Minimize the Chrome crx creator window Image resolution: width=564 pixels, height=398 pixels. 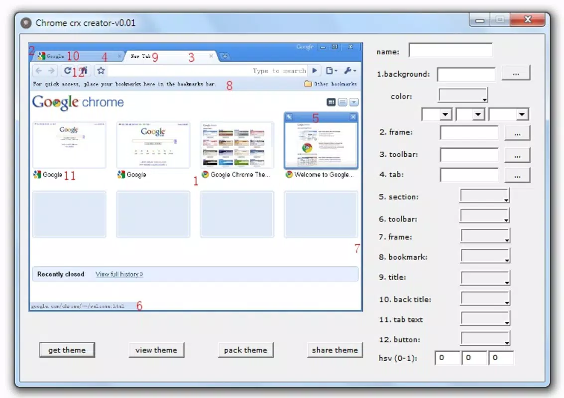click(480, 20)
